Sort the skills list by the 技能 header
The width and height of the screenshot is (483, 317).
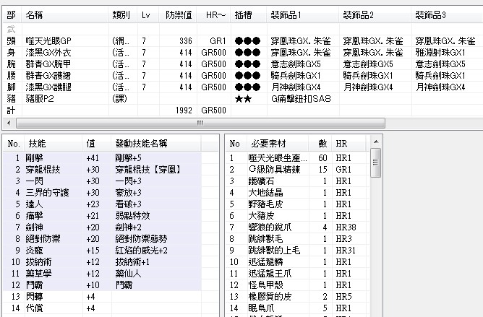click(36, 144)
